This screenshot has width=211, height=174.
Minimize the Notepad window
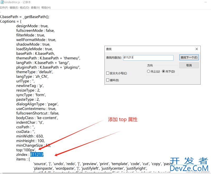pyautogui.click(x=206, y=2)
